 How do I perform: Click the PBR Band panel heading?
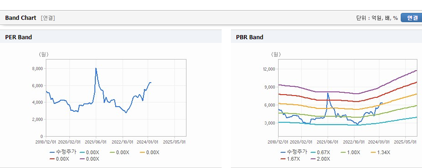coord(249,37)
